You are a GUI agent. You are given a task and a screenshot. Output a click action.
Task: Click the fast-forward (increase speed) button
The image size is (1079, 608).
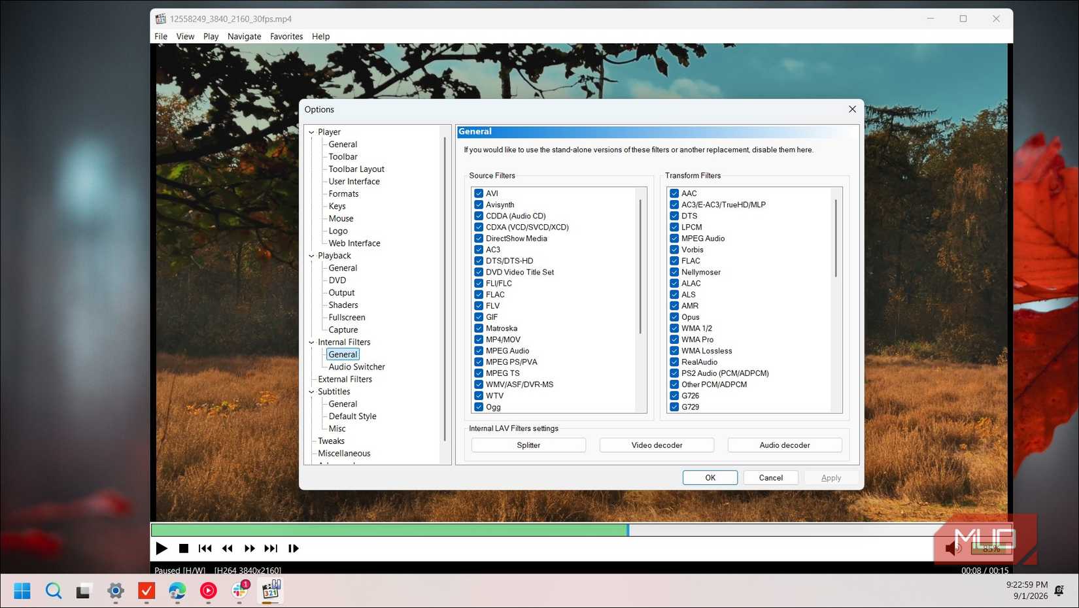pos(249,549)
